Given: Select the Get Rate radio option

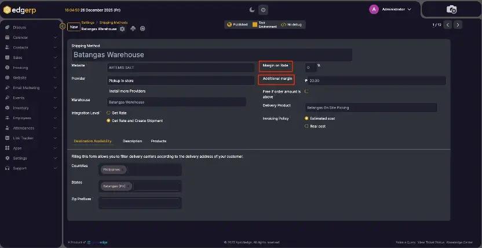Looking at the screenshot, I should [108, 113].
